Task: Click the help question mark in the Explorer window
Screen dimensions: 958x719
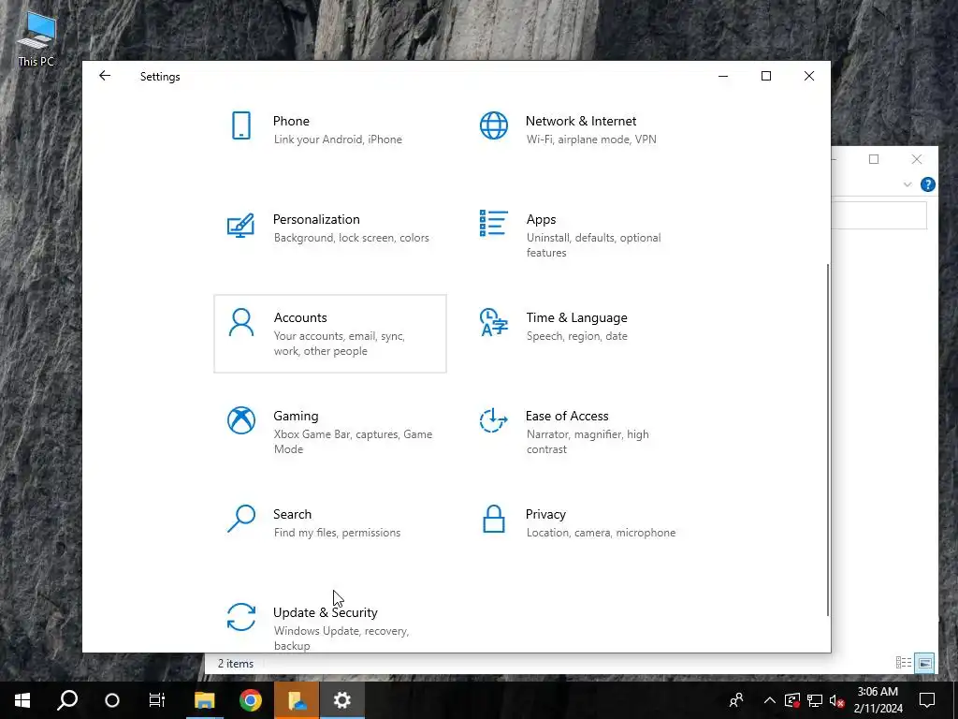Action: [927, 184]
